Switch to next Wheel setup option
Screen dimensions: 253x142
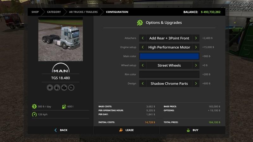pyautogui.click(x=196, y=66)
